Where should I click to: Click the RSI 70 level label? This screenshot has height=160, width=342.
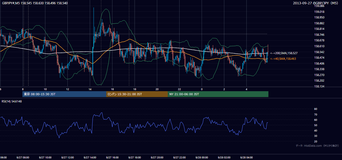tap(316, 114)
